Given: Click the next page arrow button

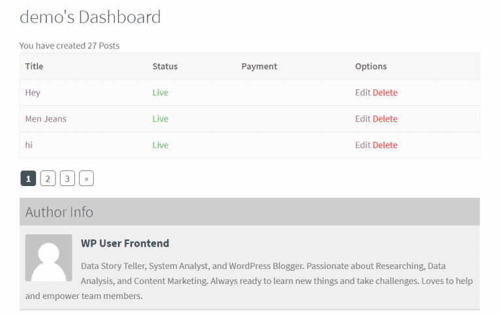Looking at the screenshot, I should (86, 178).
